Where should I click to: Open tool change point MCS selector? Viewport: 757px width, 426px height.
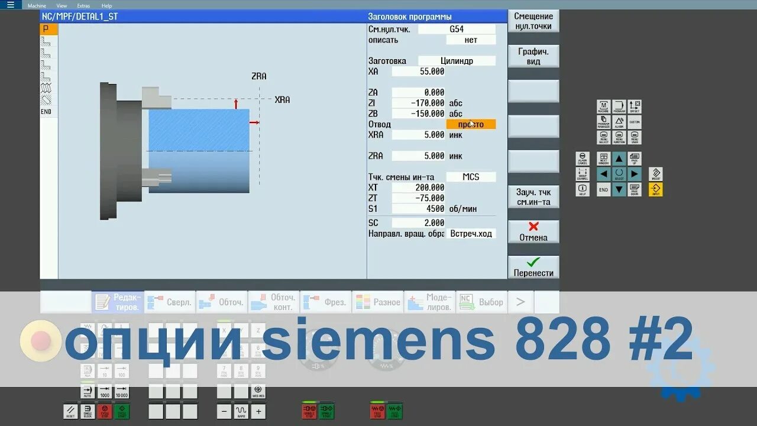[x=471, y=177]
